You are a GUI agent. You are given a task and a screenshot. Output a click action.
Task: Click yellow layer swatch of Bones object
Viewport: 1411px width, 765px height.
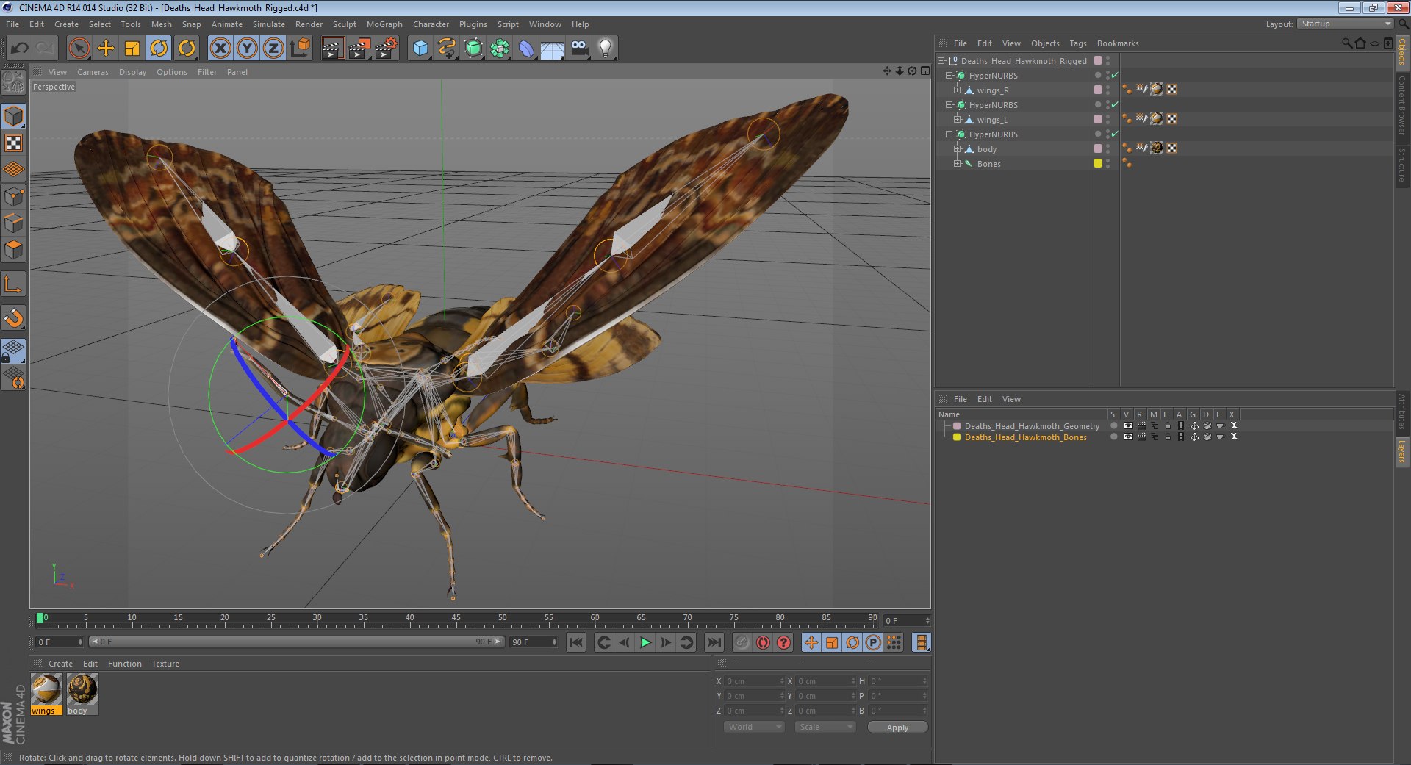coord(1098,164)
